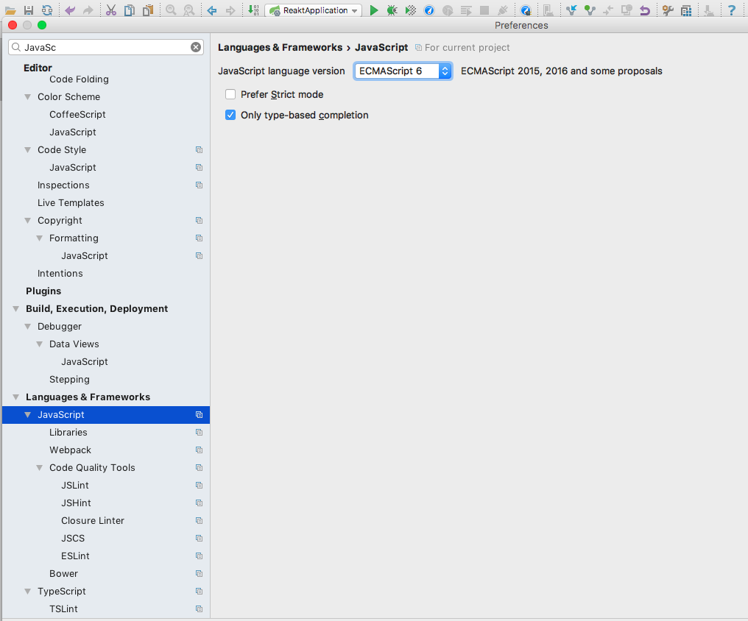Click the Find magnifier icon
The image size is (748, 621).
(171, 10)
